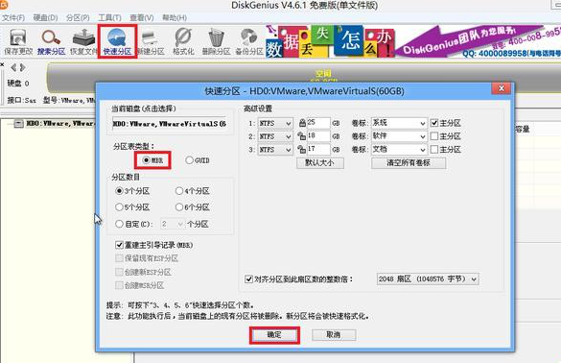Open the Help (帮助) menu
The width and height of the screenshot is (561, 363).
click(175, 17)
